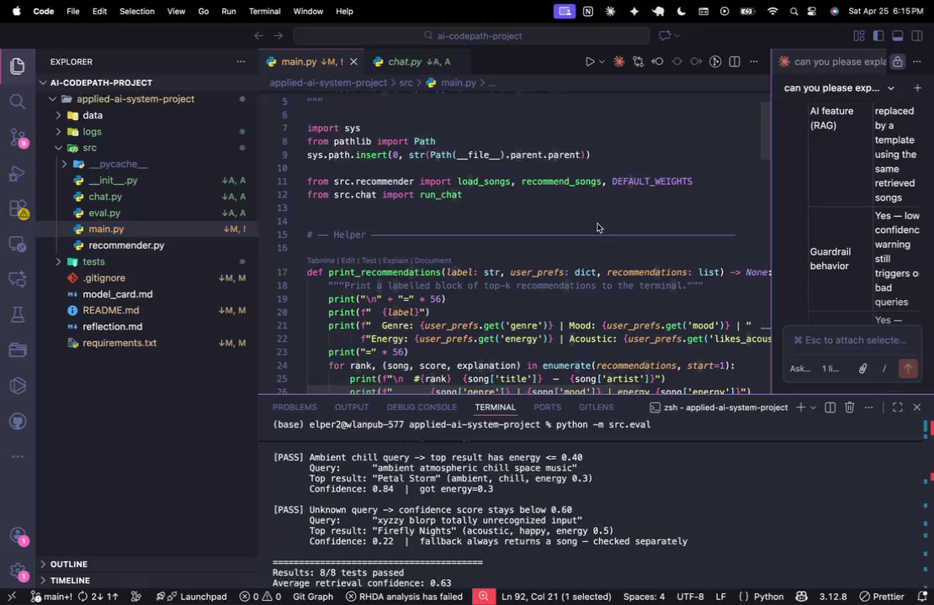The image size is (934, 605).
Task: Toggle the bottom panel layout button
Action: point(897,36)
